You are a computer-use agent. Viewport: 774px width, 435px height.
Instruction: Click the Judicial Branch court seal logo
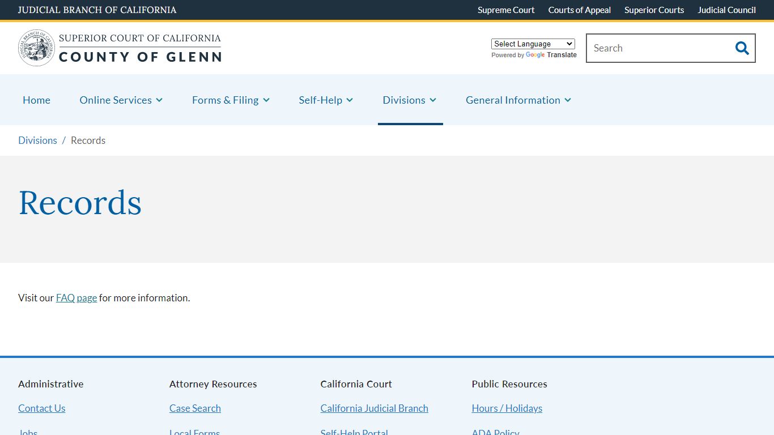(36, 48)
